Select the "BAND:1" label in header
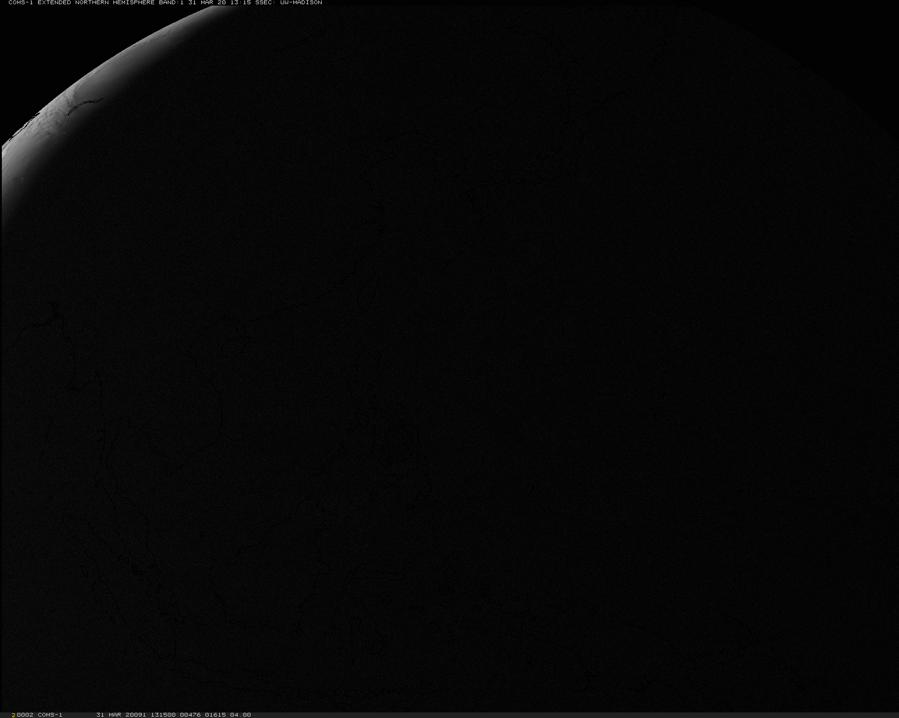 click(171, 2)
